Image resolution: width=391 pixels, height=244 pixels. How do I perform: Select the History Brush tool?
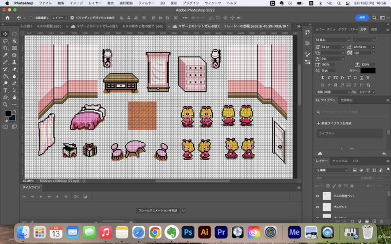click(5, 69)
